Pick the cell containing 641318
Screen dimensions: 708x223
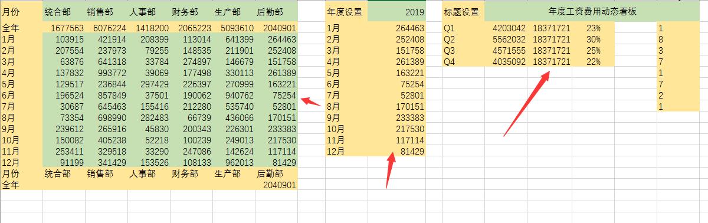(107, 61)
